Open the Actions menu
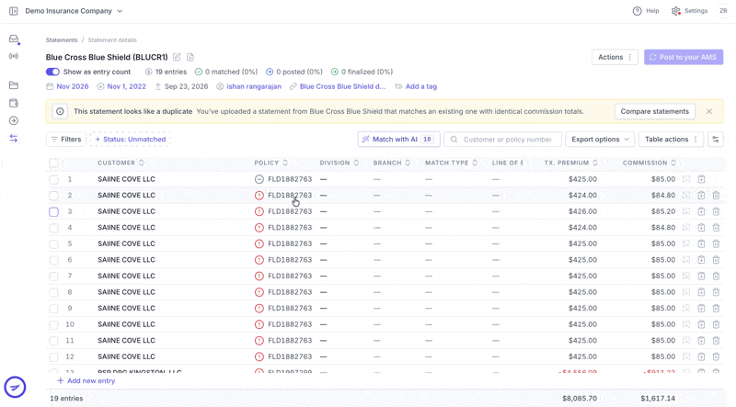This screenshot has width=736, height=407. coord(615,57)
